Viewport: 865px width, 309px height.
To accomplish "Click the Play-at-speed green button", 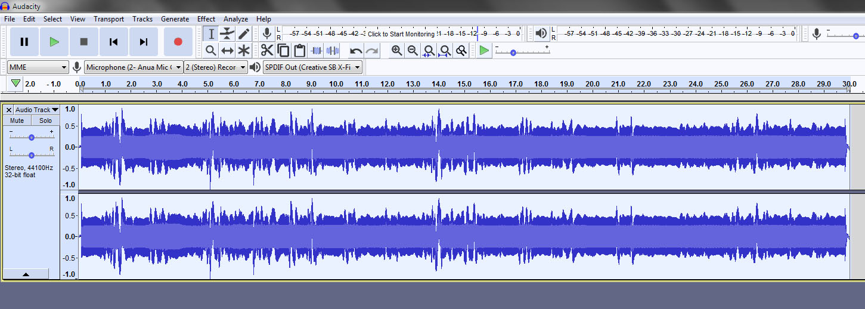I will tap(484, 51).
